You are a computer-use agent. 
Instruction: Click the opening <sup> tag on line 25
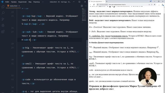coord(28,16)
